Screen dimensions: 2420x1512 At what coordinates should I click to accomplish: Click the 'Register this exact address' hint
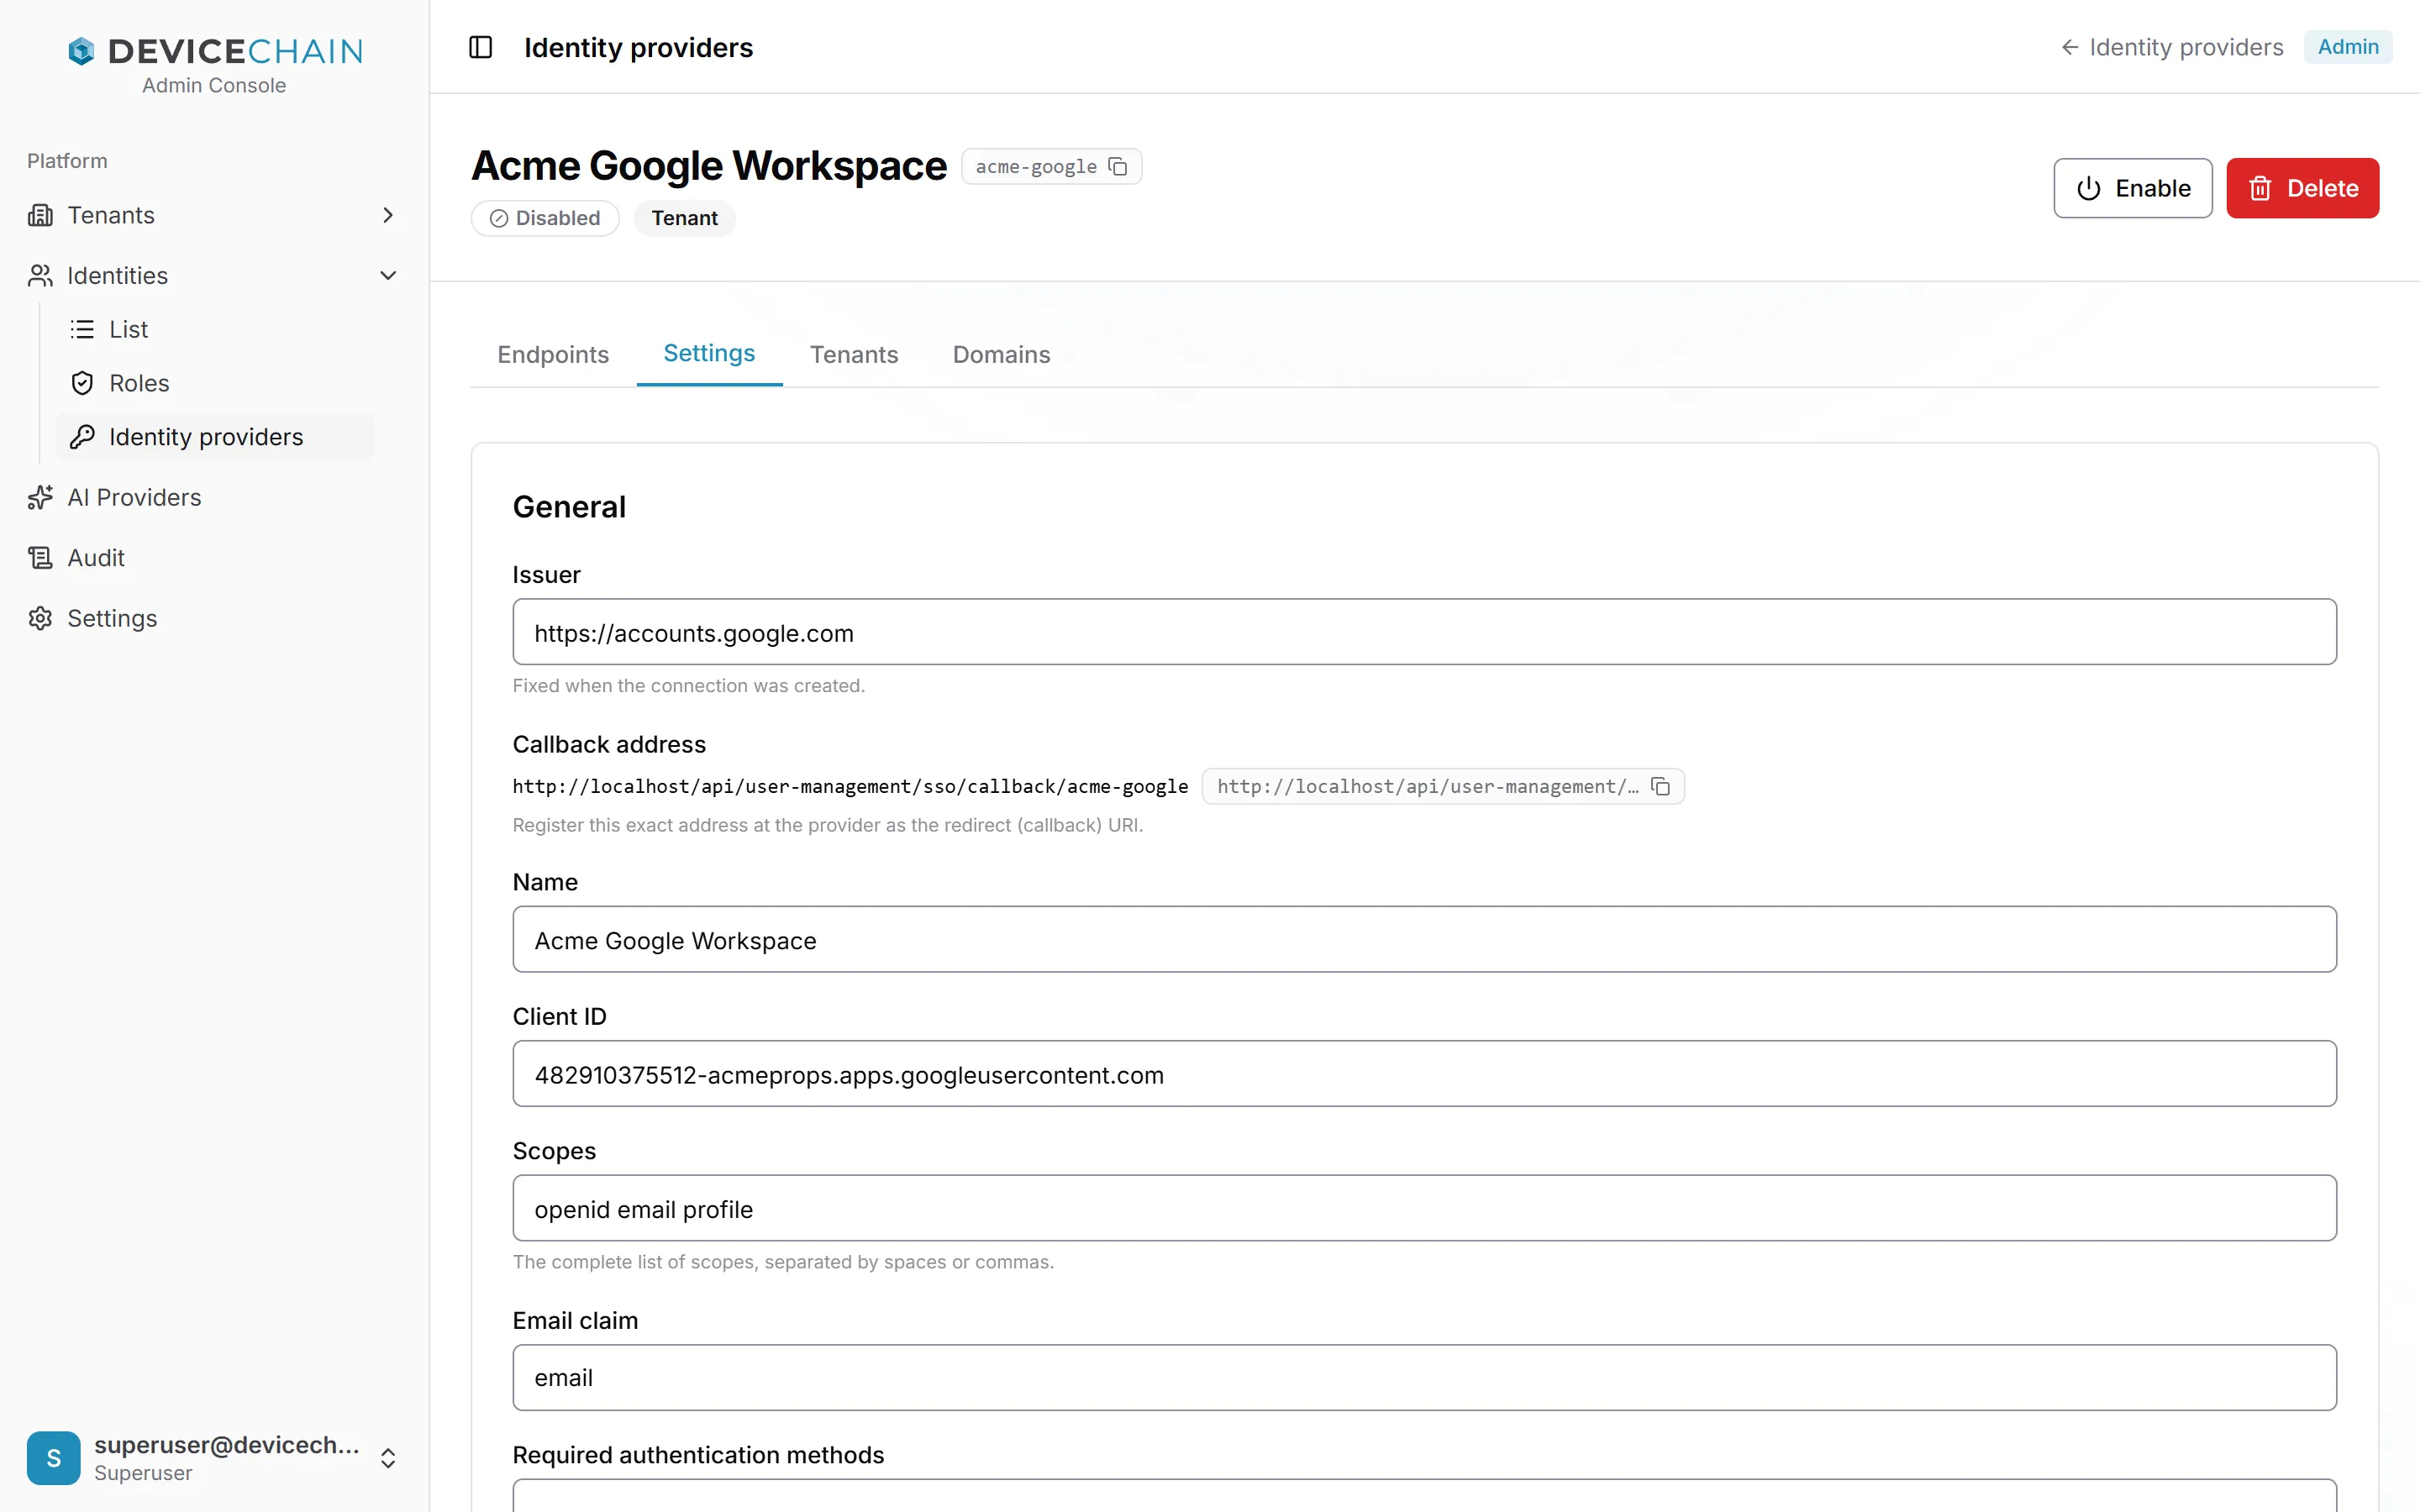828,826
